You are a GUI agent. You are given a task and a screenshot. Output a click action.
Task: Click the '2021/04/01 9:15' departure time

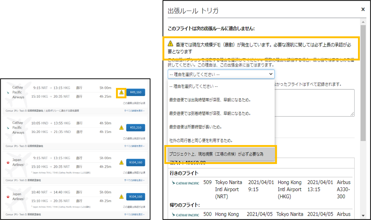click(261, 186)
